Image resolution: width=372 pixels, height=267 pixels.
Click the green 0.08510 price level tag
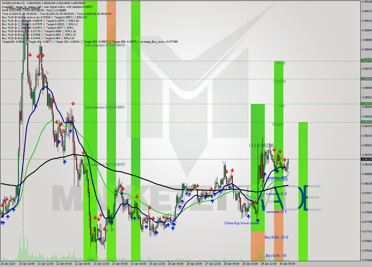click(x=366, y=104)
